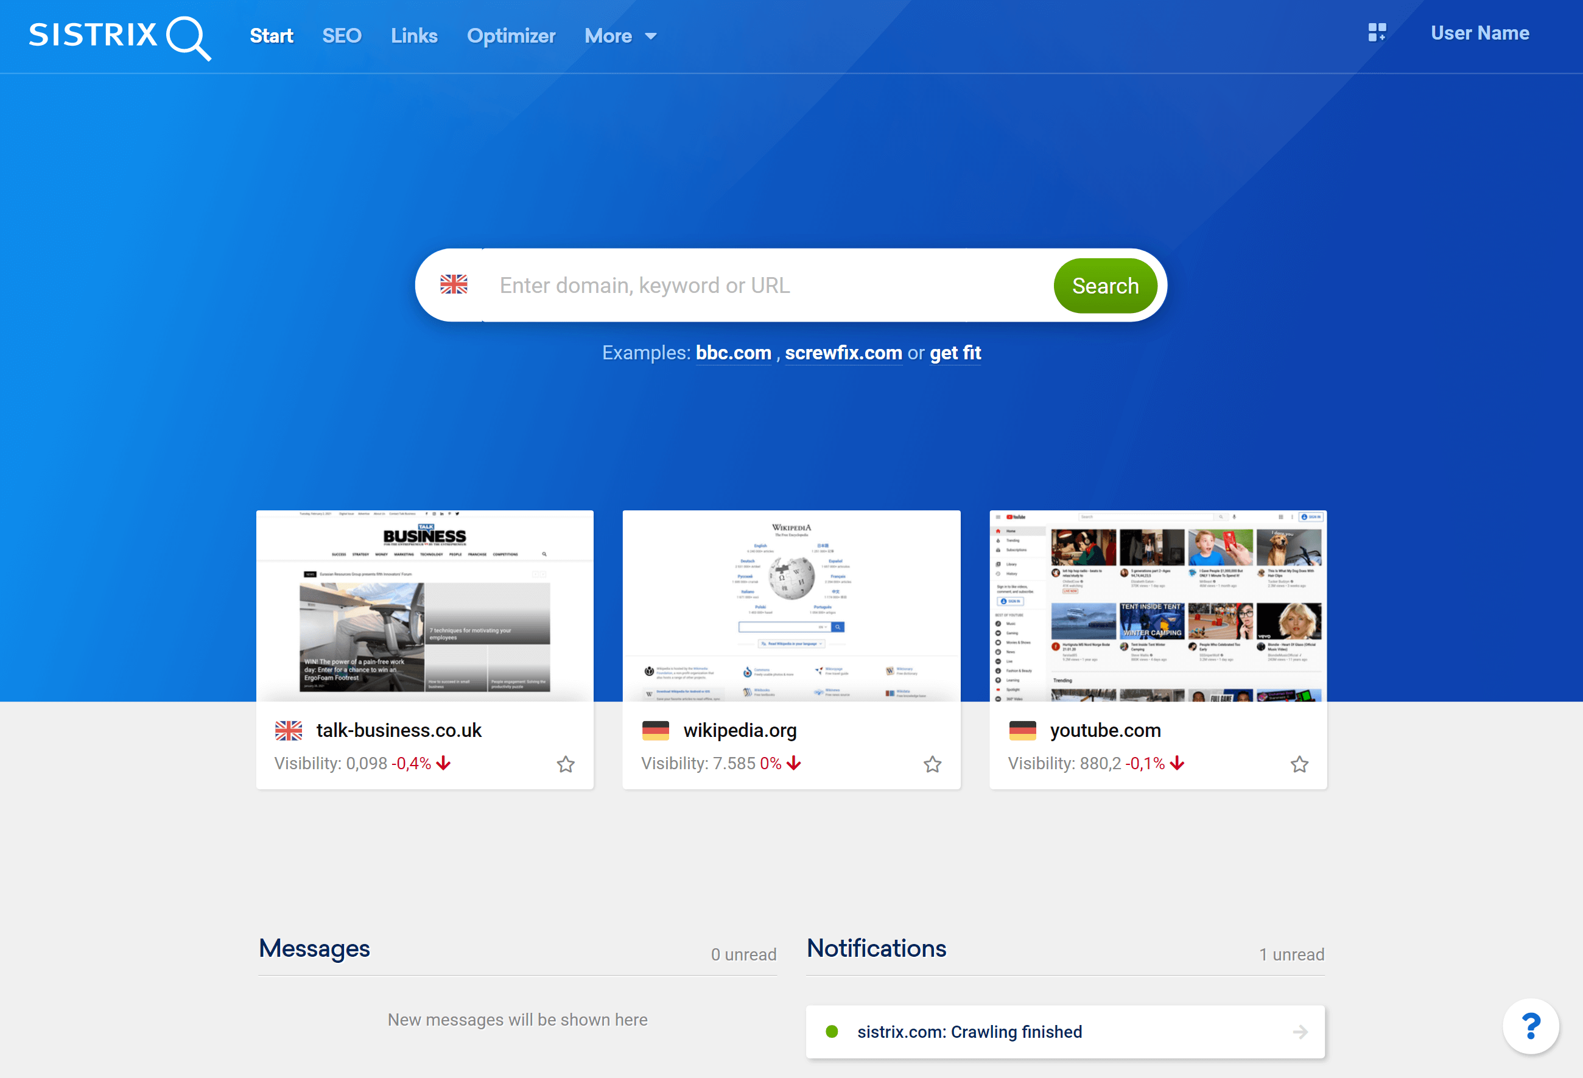The image size is (1583, 1078).
Task: Try the get fit example keyword
Action: click(955, 353)
